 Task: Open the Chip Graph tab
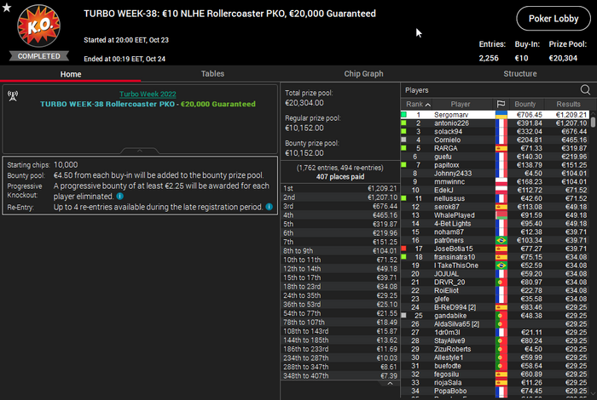[x=363, y=74]
